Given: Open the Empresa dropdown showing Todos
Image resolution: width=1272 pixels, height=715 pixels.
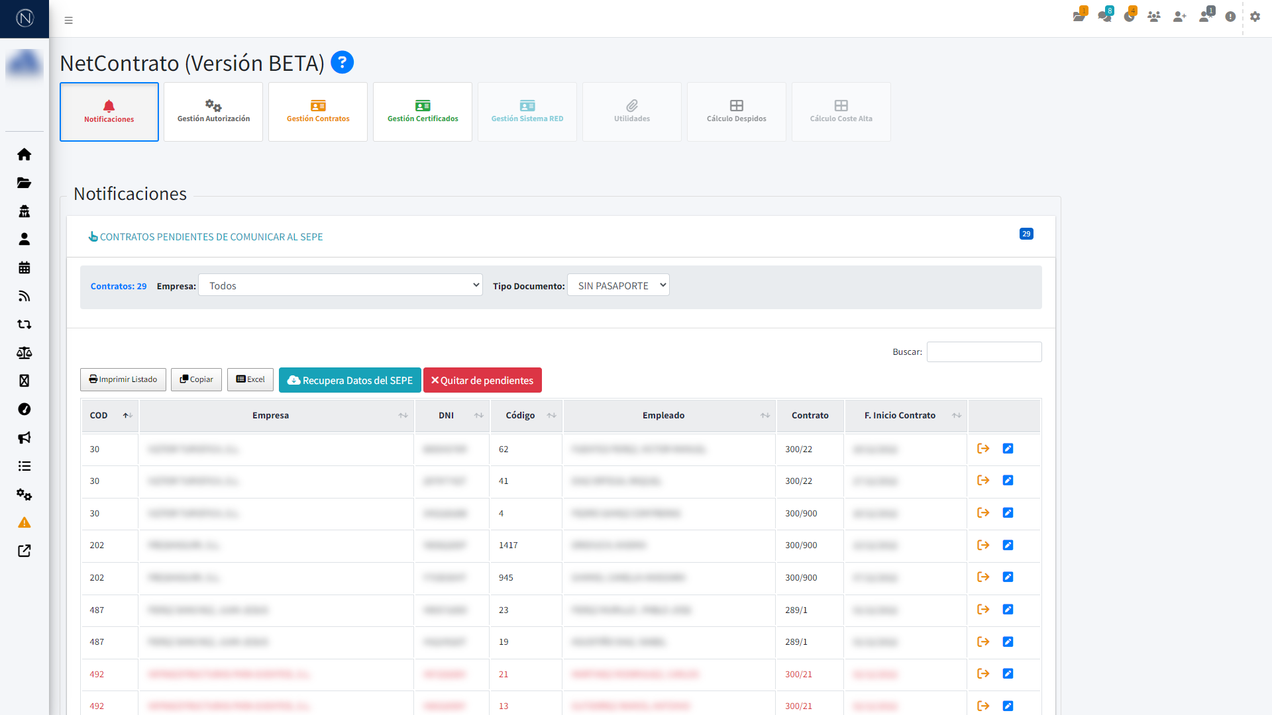Looking at the screenshot, I should point(341,285).
